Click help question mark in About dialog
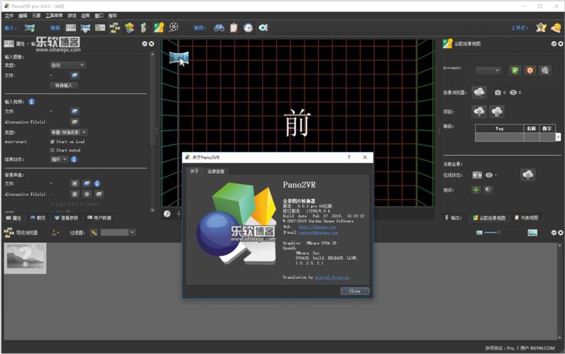 [349, 157]
